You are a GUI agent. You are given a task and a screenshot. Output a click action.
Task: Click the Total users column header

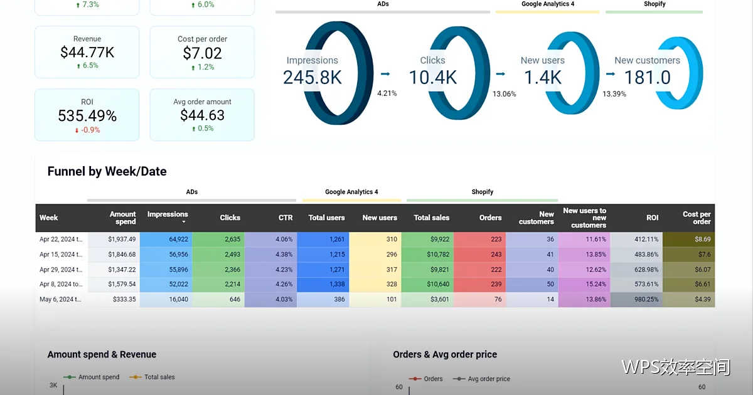click(x=326, y=218)
